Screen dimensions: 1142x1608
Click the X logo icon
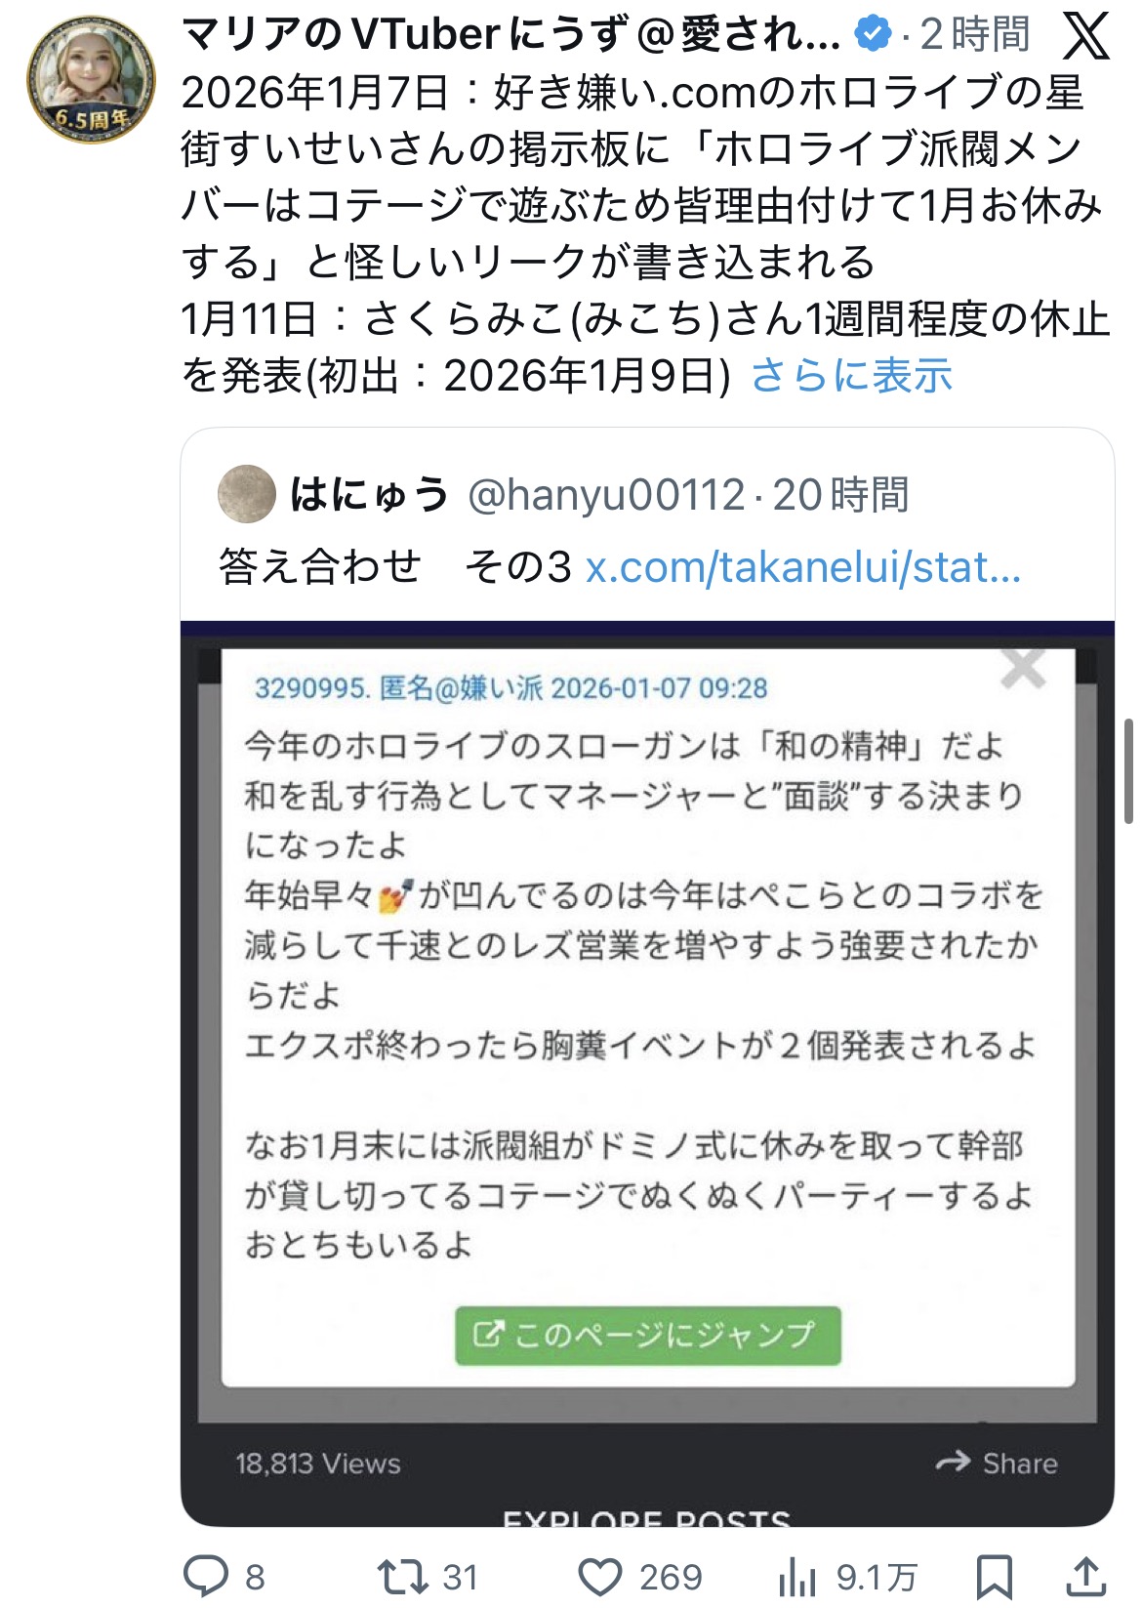pyautogui.click(x=1084, y=35)
